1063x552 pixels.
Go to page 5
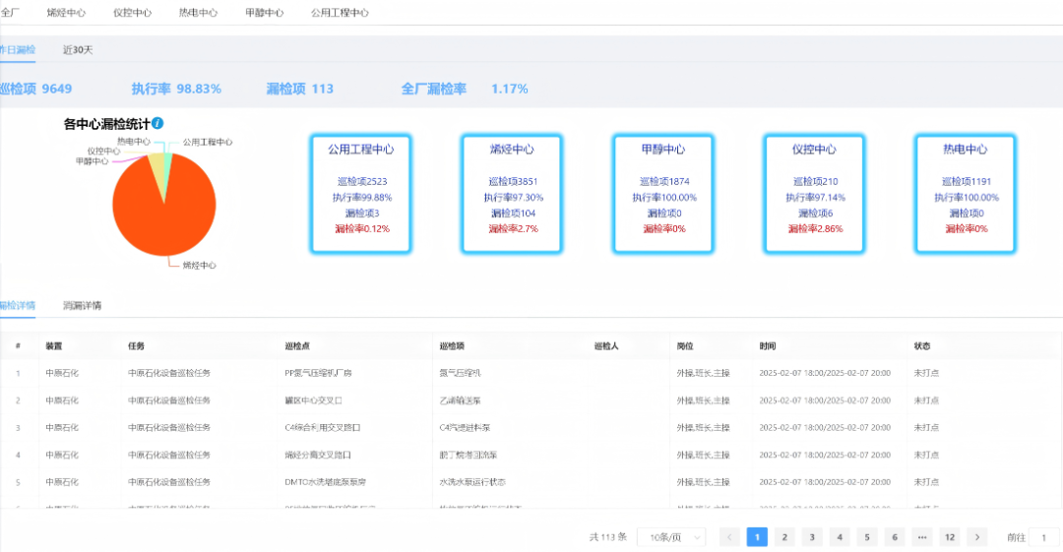(x=867, y=537)
